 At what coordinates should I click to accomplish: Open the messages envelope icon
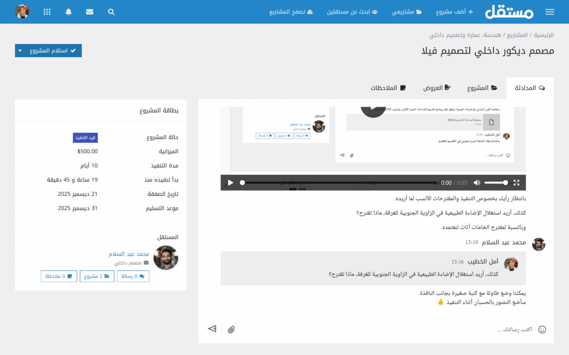(89, 11)
